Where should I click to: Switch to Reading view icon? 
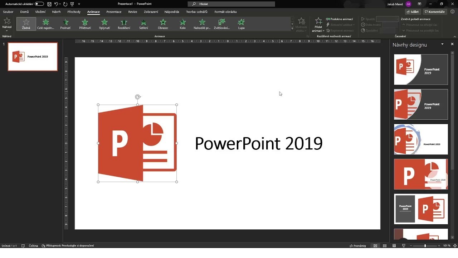point(394,246)
